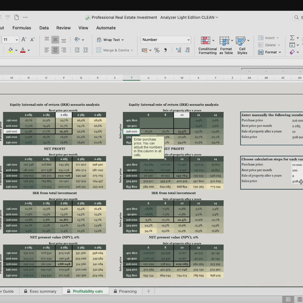Select the column T header
This screenshot has height=303, width=303.
[132, 78]
